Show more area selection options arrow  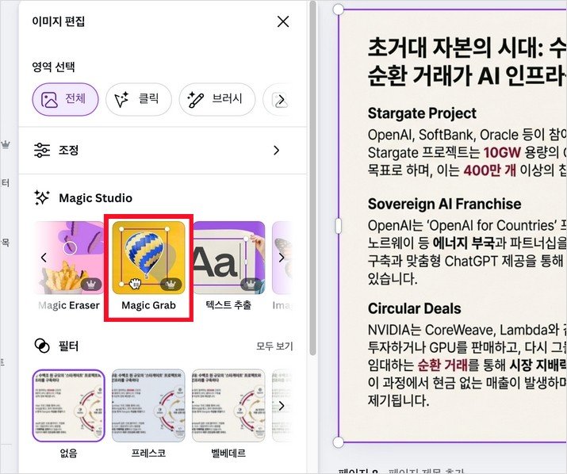[x=282, y=100]
